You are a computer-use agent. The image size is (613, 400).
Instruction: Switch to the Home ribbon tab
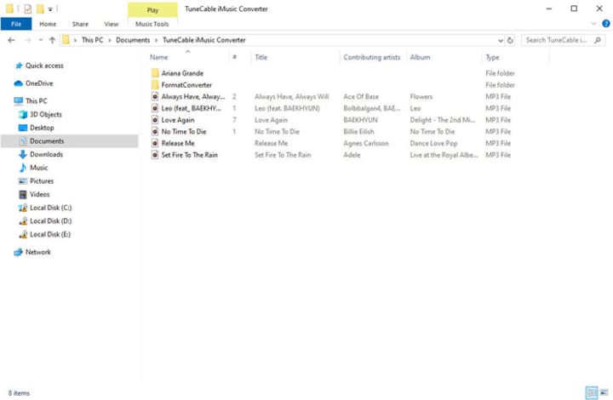pyautogui.click(x=48, y=24)
